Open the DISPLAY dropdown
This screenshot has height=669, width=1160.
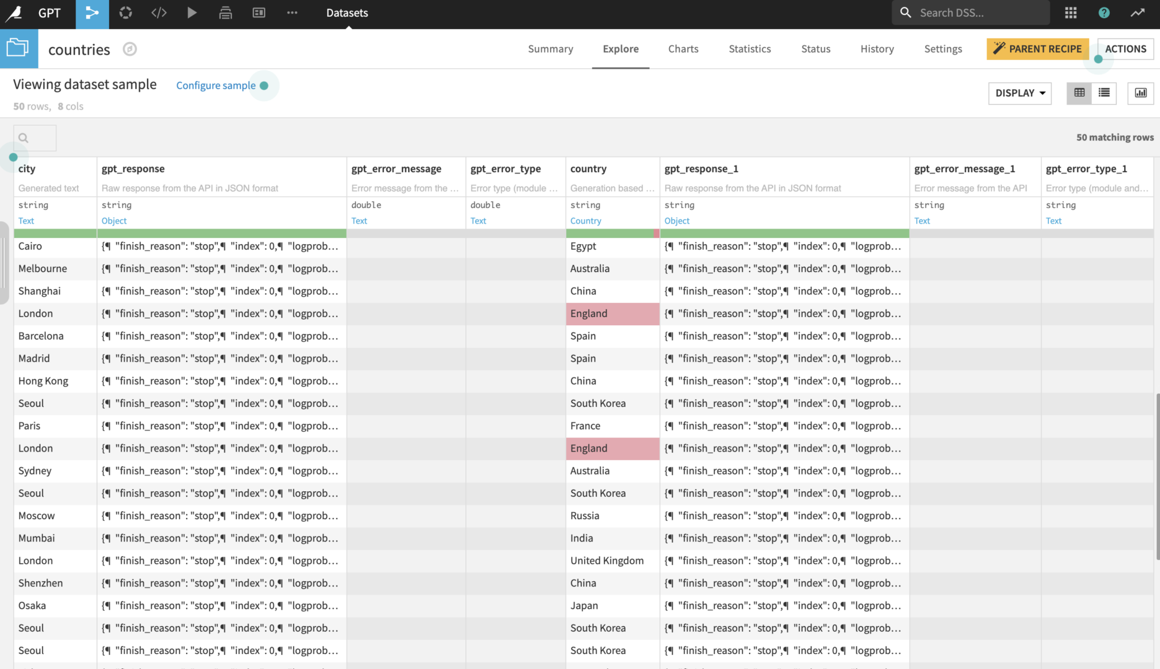pyautogui.click(x=1019, y=93)
